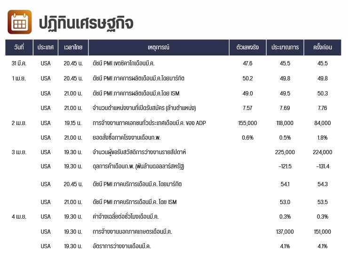The width and height of the screenshot is (348, 268).
Task: Click the ประเทศ column header
Action: [46, 47]
